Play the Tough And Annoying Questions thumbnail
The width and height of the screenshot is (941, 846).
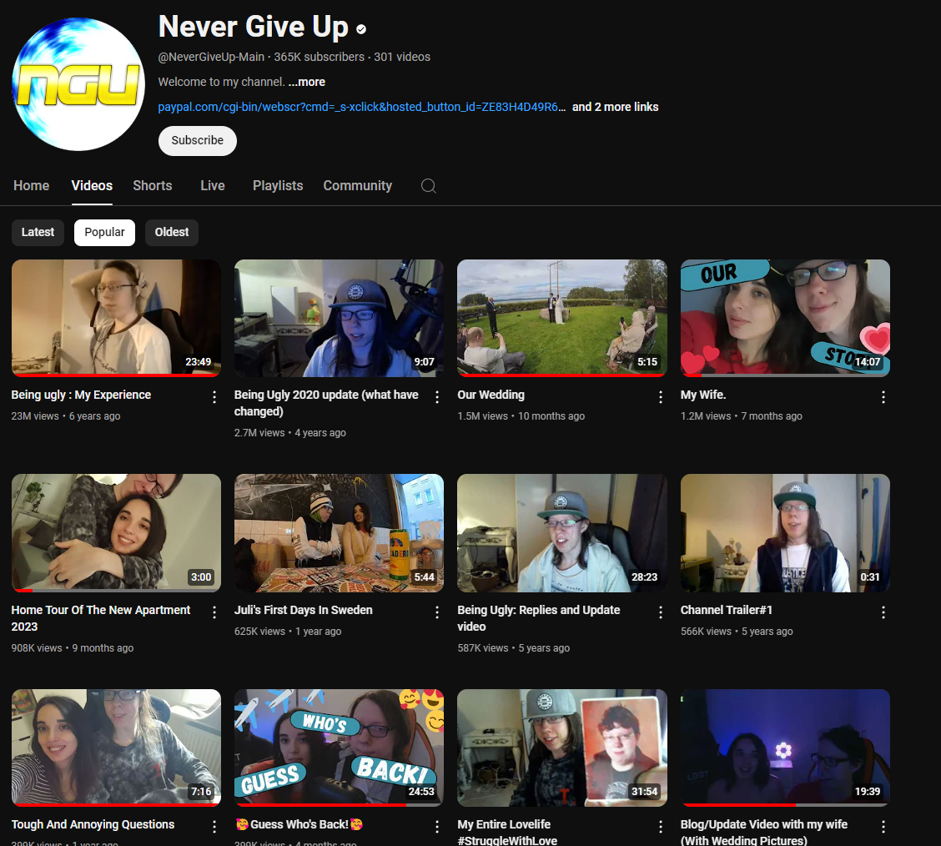pos(116,748)
